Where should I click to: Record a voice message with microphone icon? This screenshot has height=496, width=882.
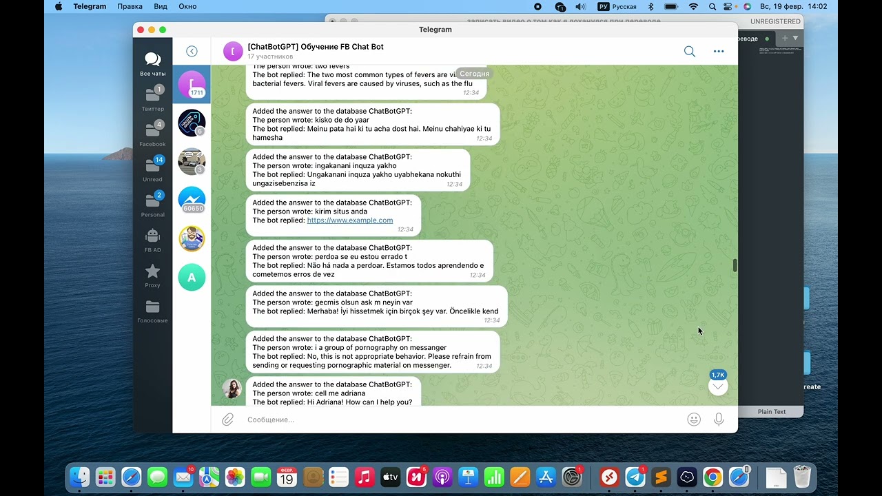[x=719, y=419]
